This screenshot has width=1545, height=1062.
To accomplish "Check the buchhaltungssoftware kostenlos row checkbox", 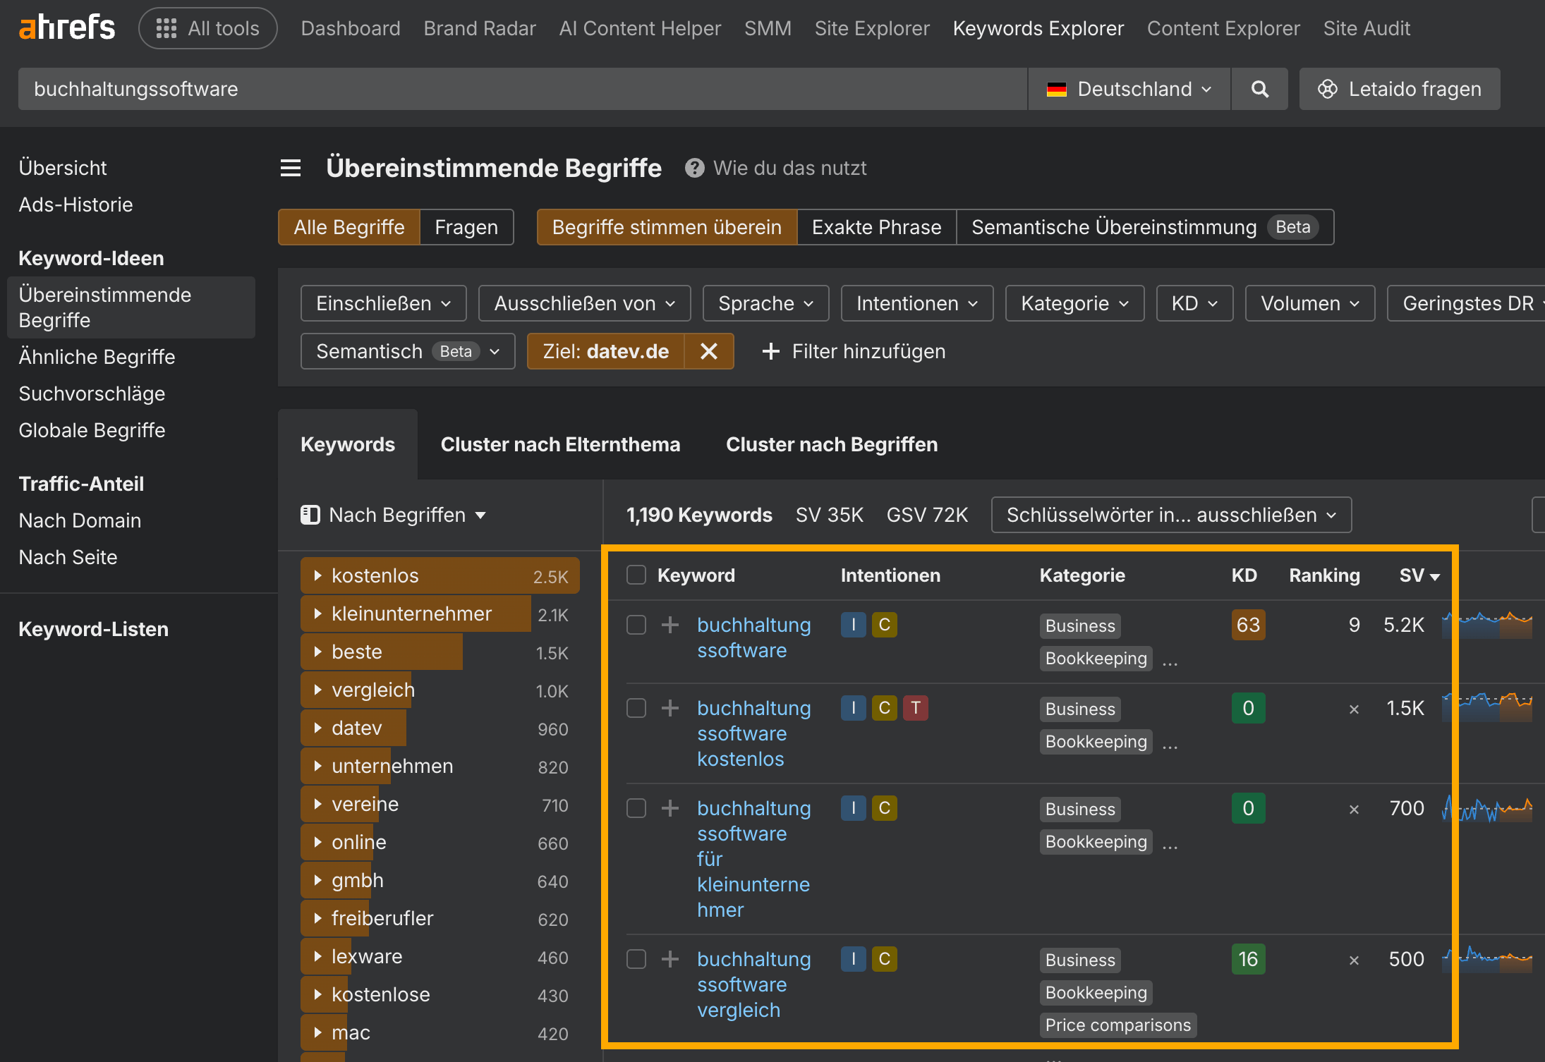I will point(636,708).
